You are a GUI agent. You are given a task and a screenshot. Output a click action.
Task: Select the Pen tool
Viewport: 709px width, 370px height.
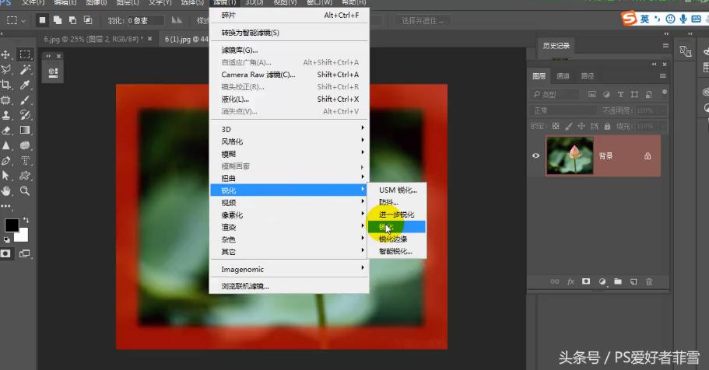tap(6, 161)
